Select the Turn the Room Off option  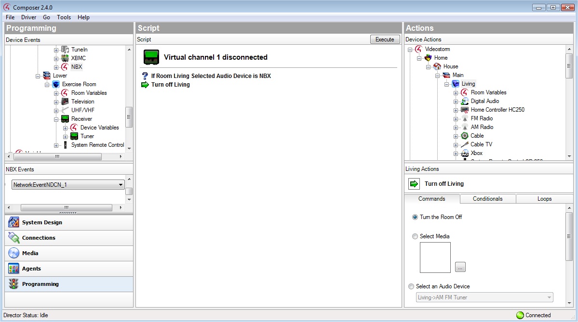click(415, 217)
